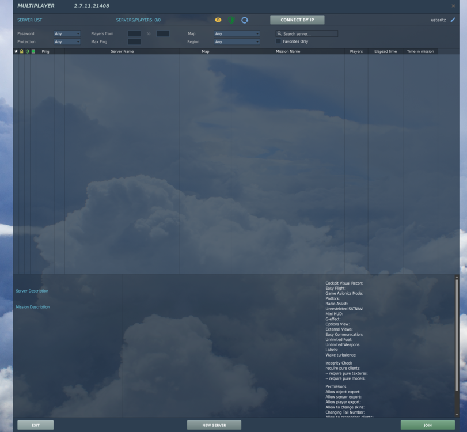Image resolution: width=467 pixels, height=432 pixels.
Task: Click Easy Communication setting text
Action: [x=344, y=334]
